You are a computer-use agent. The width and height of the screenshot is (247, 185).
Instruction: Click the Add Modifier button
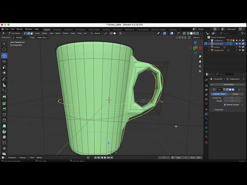coord(227,84)
